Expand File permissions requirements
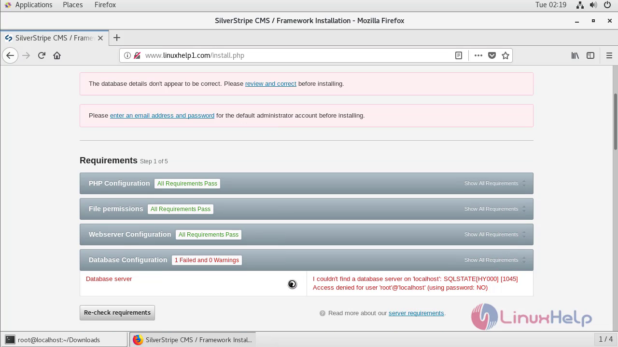Image resolution: width=618 pixels, height=347 pixels. (x=495, y=209)
